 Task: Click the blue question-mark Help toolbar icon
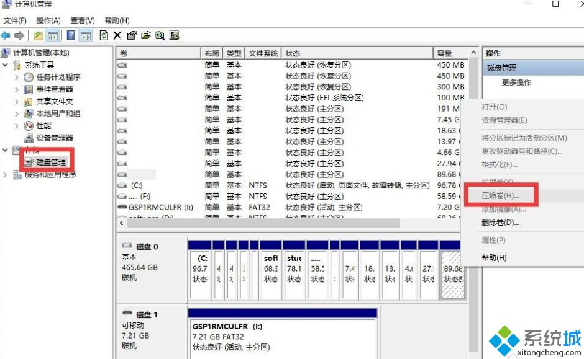tap(71, 36)
